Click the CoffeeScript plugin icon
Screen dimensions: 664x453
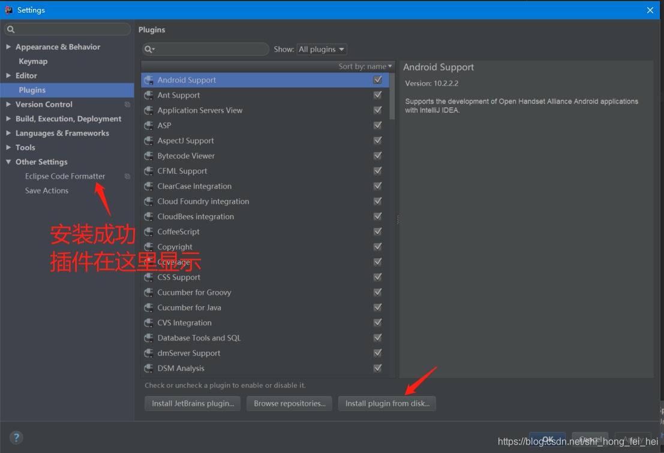149,232
